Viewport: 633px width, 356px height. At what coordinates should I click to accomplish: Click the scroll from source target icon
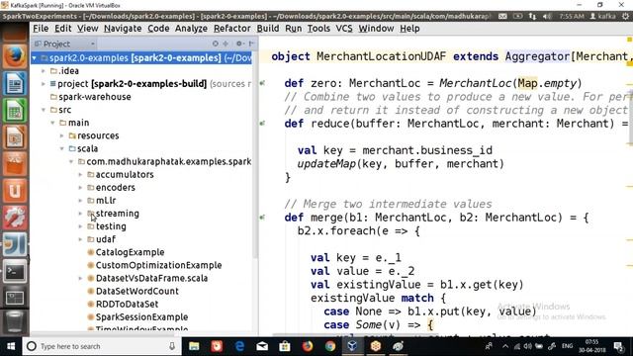pyautogui.click(x=216, y=44)
